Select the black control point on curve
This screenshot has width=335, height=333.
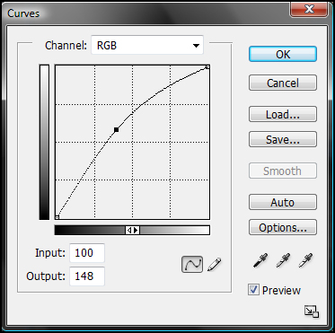click(x=117, y=129)
